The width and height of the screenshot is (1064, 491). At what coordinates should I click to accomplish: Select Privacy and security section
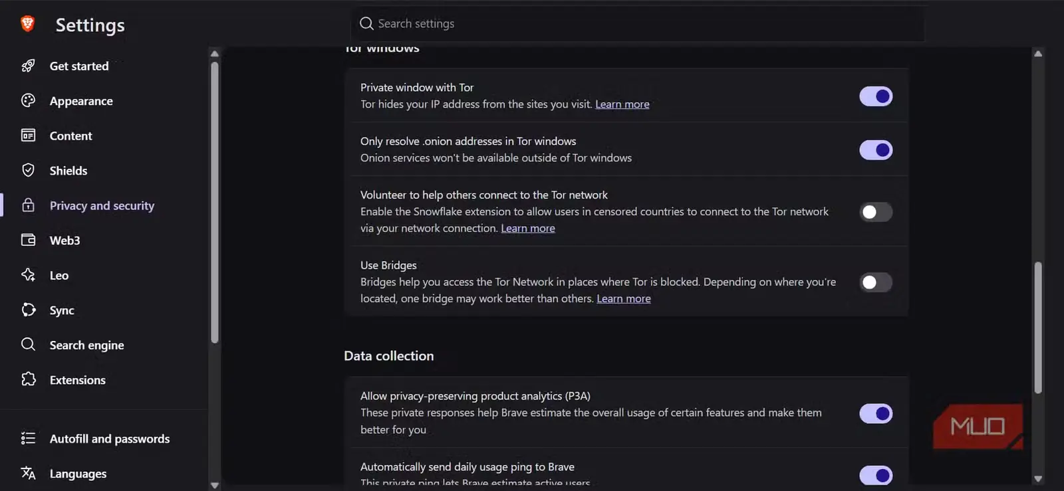tap(102, 205)
